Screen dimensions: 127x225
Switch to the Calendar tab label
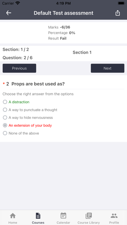tap(63, 222)
